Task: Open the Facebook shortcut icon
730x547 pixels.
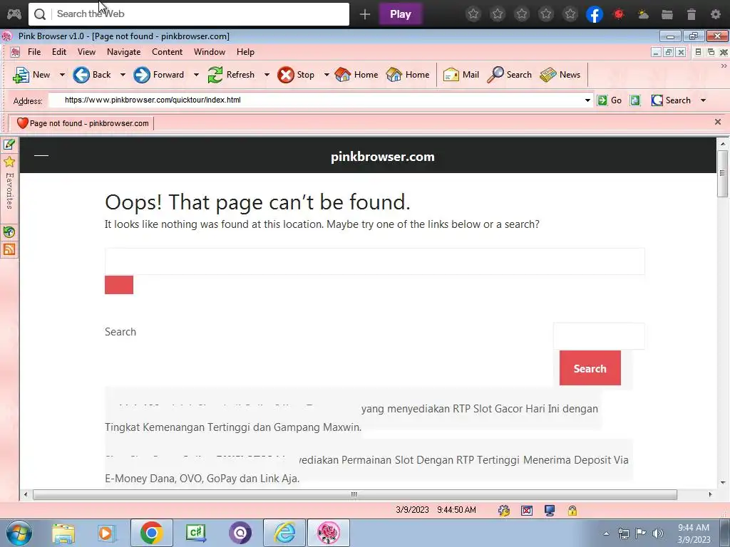Action: (594, 14)
